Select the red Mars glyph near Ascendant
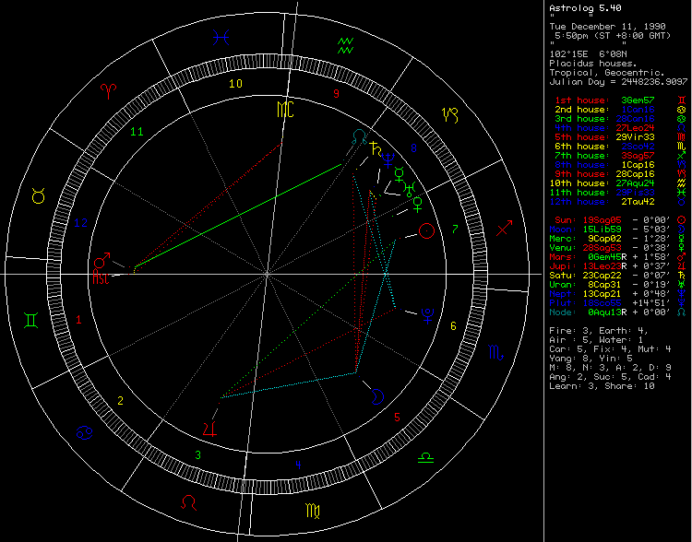Image resolution: width=692 pixels, height=542 pixels. point(101,263)
